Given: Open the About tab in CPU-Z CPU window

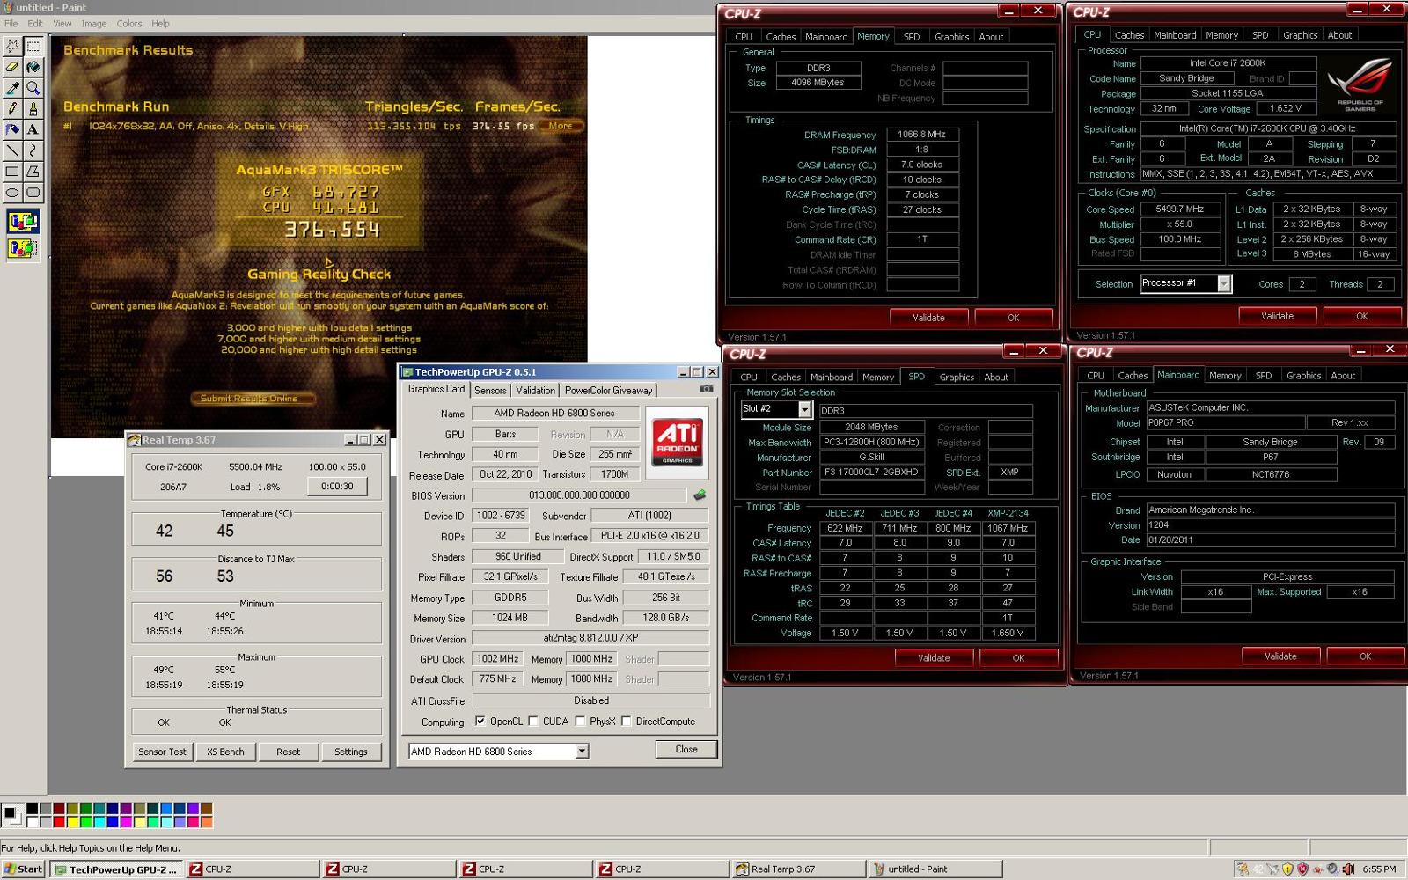Looking at the screenshot, I should [x=1339, y=35].
